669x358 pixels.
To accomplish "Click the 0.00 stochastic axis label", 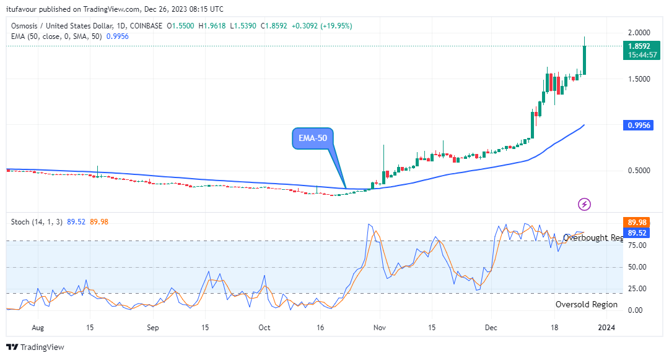I will (636, 310).
